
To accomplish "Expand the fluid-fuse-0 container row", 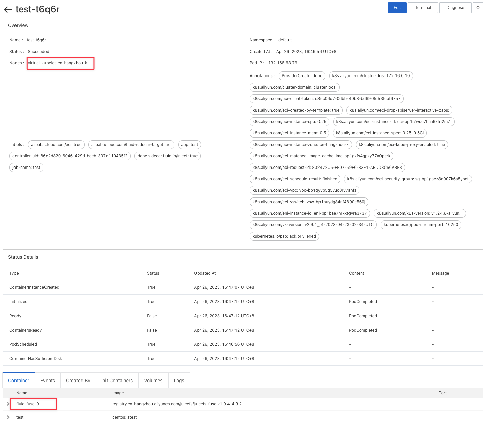I will click(x=8, y=404).
